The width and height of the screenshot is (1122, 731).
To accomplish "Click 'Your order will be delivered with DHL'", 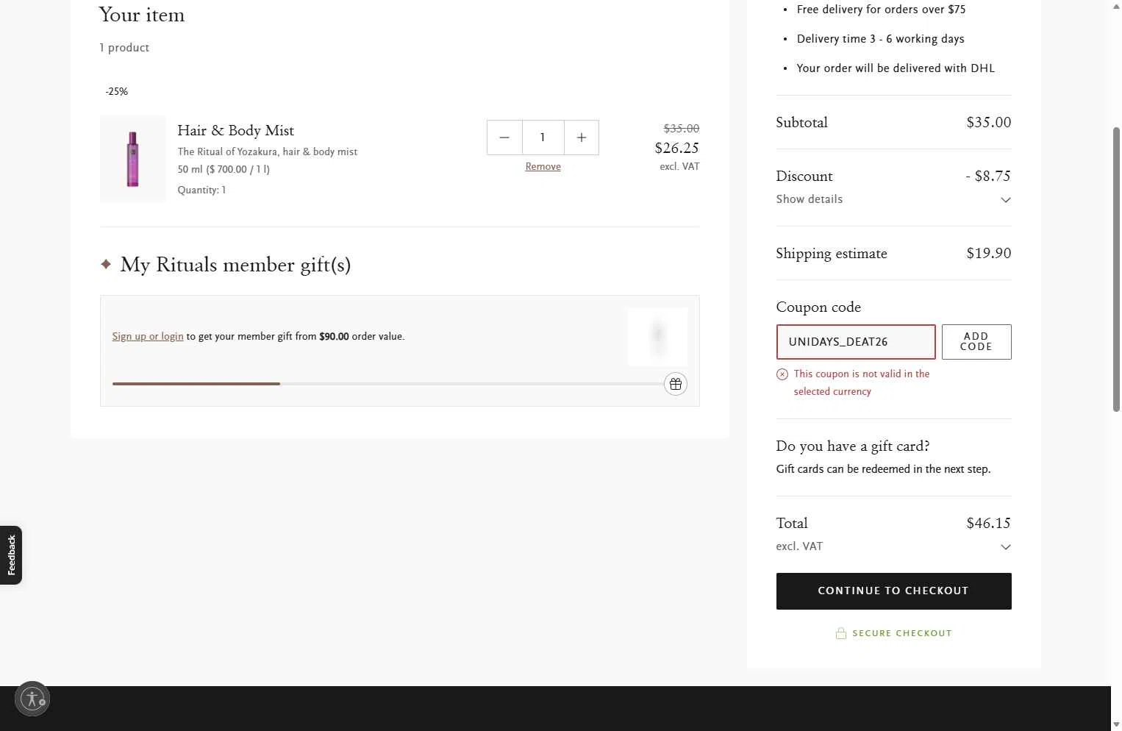I will 896,68.
